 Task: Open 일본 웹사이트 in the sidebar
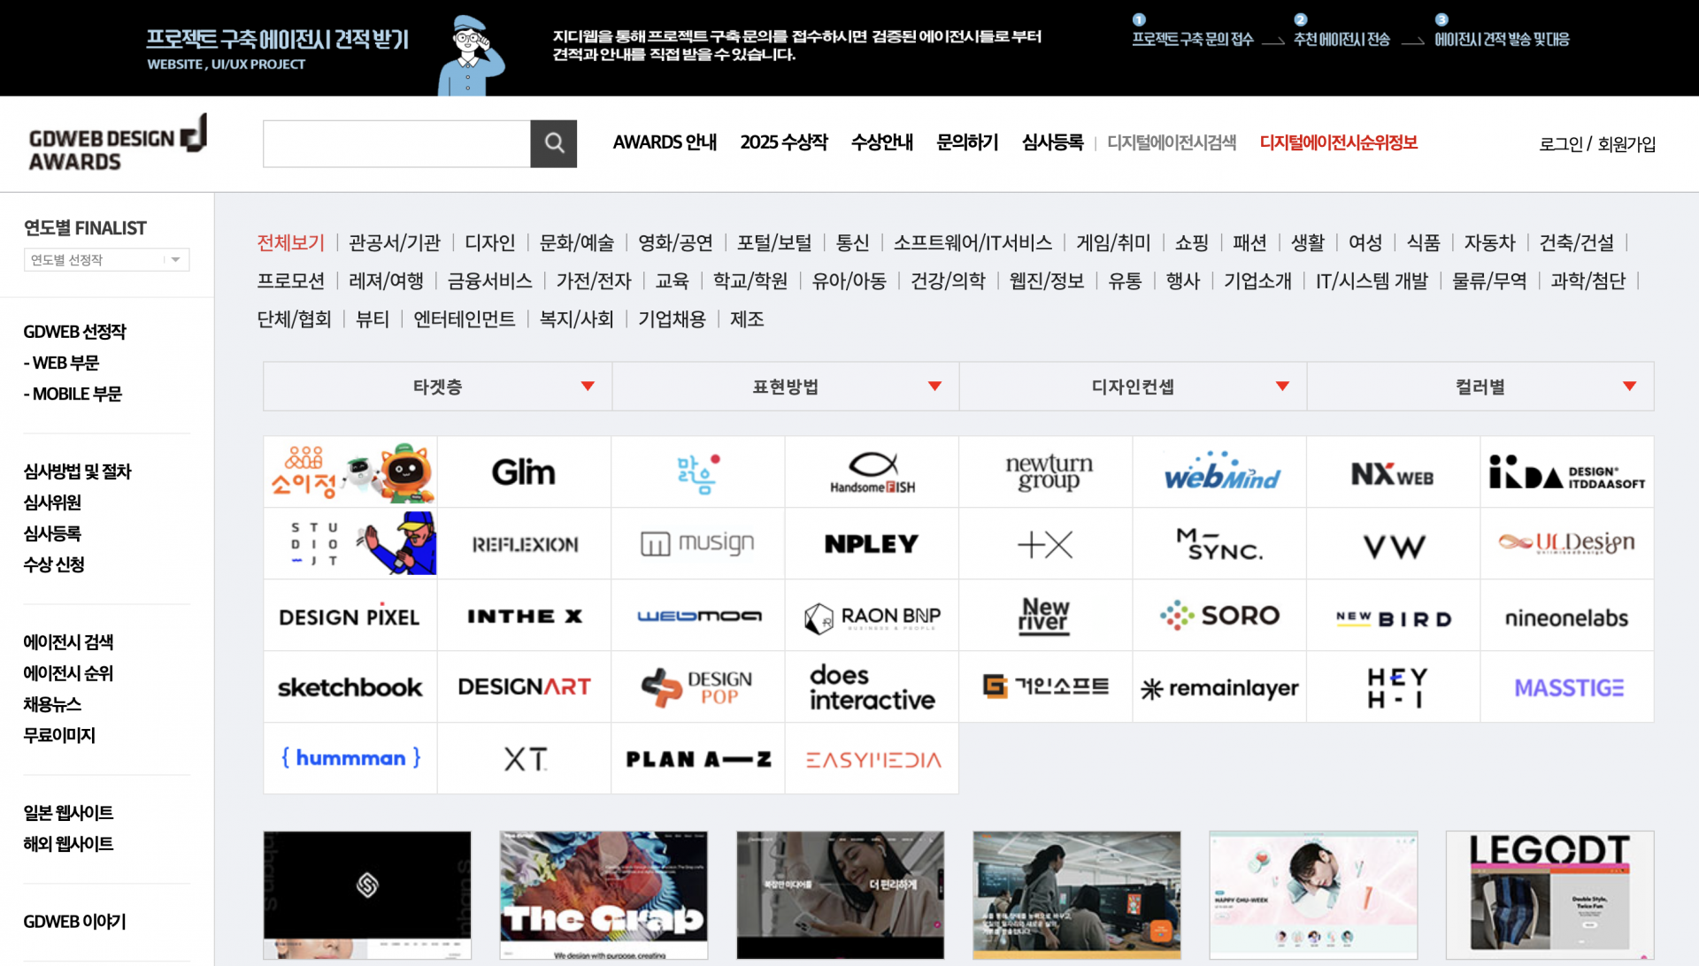pyautogui.click(x=68, y=813)
